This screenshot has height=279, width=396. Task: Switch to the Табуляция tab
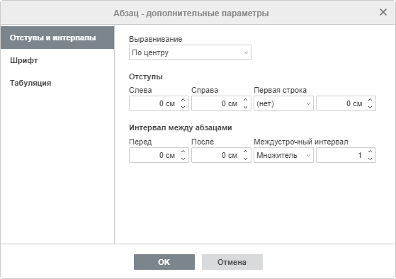[57, 83]
